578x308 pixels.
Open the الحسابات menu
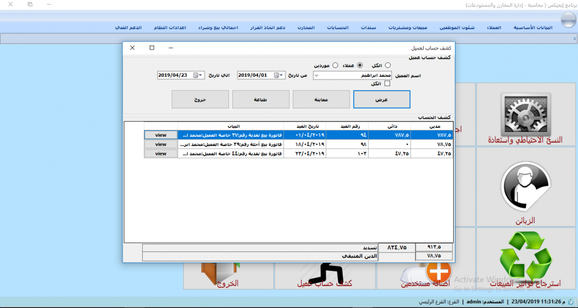pyautogui.click(x=338, y=28)
